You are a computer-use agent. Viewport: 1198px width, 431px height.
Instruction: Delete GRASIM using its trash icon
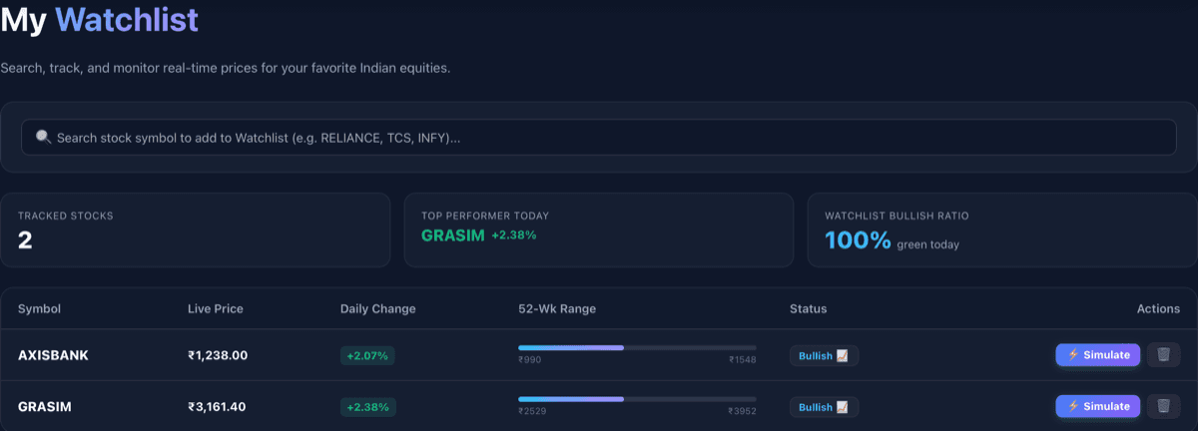[x=1163, y=406]
